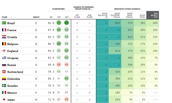The height and width of the screenshot is (103, 172).
Task: Click Brazil's 26% win World Cup cell
Action: pyautogui.click(x=153, y=23)
